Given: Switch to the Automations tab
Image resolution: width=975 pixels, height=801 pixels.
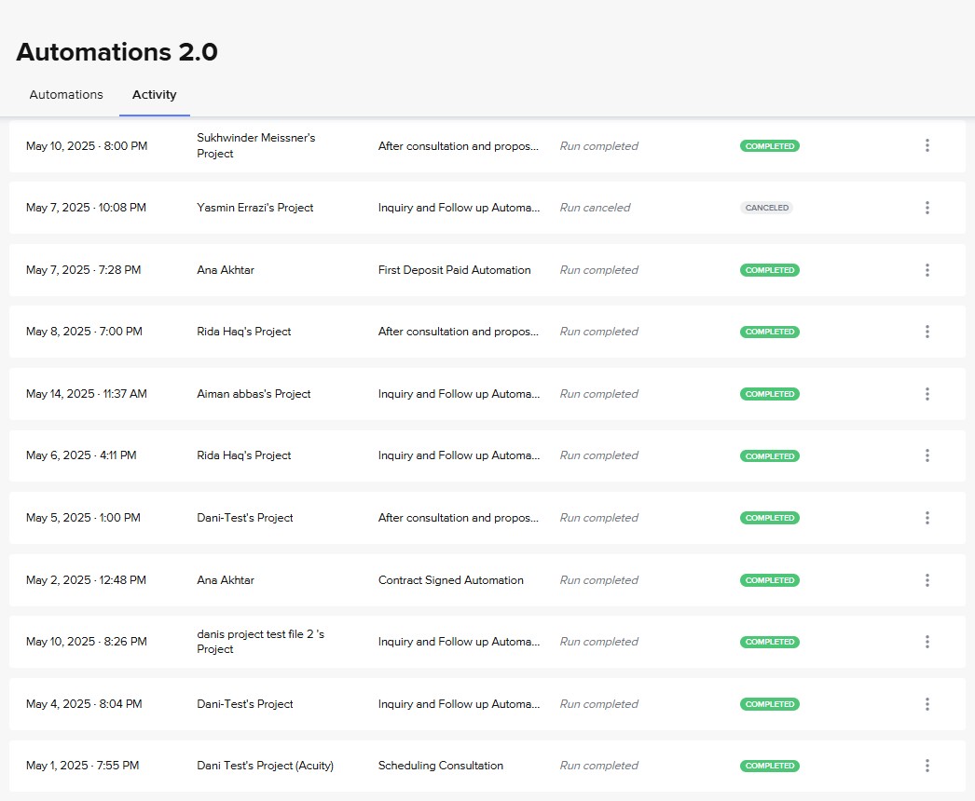Looking at the screenshot, I should pos(66,95).
